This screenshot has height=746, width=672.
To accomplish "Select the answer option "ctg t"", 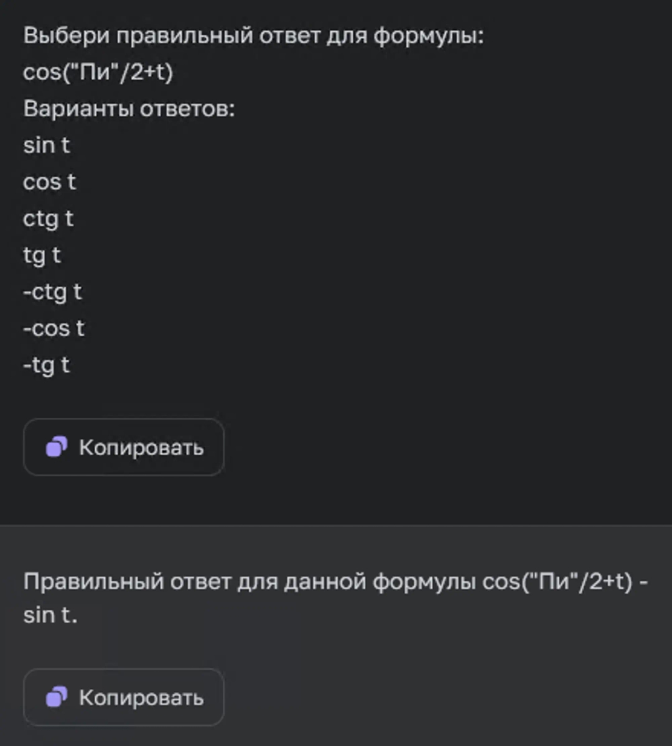I will tap(48, 218).
